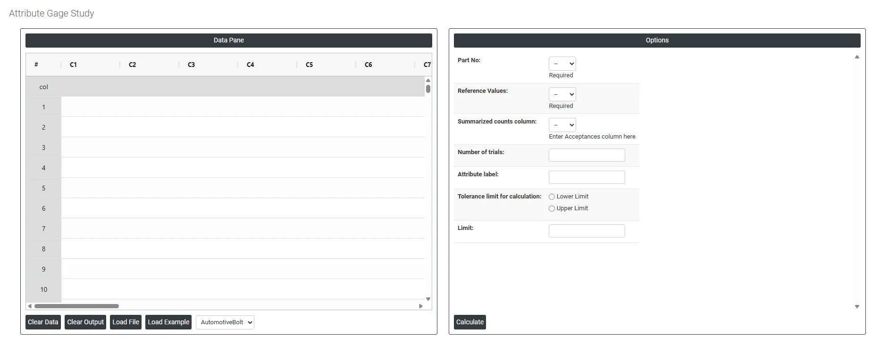Select row 5 in the data grid
Image resolution: width=880 pixels, height=362 pixels.
tap(43, 188)
